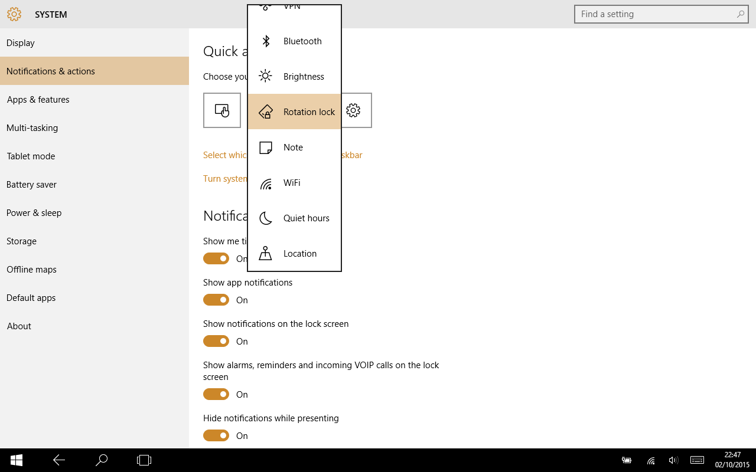The height and width of the screenshot is (472, 756).
Task: Disable Hide notifications while presenting switch
Action: [x=216, y=435]
